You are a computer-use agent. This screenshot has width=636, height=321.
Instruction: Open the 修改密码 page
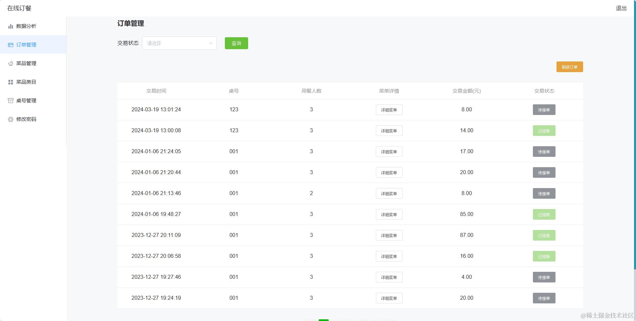pyautogui.click(x=33, y=119)
